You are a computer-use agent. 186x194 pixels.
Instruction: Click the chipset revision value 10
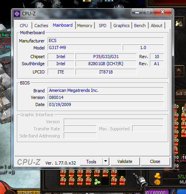click(x=157, y=57)
